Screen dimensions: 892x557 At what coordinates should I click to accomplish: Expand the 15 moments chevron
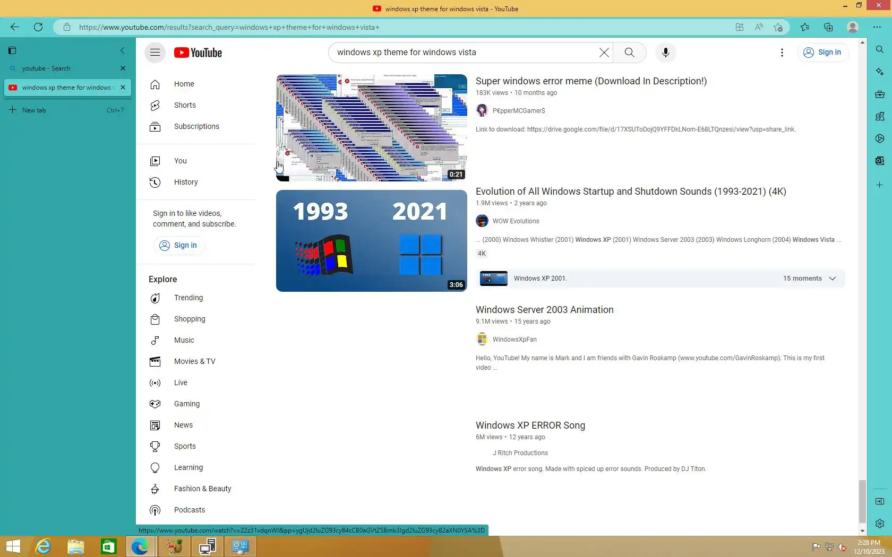coord(833,278)
